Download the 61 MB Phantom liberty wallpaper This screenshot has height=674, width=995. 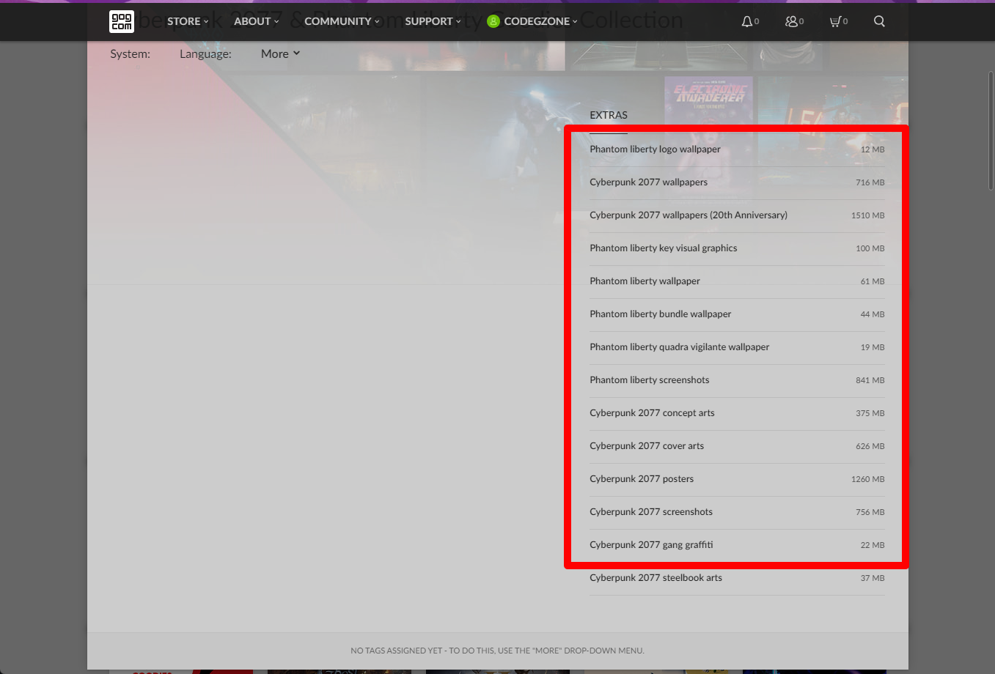point(737,281)
